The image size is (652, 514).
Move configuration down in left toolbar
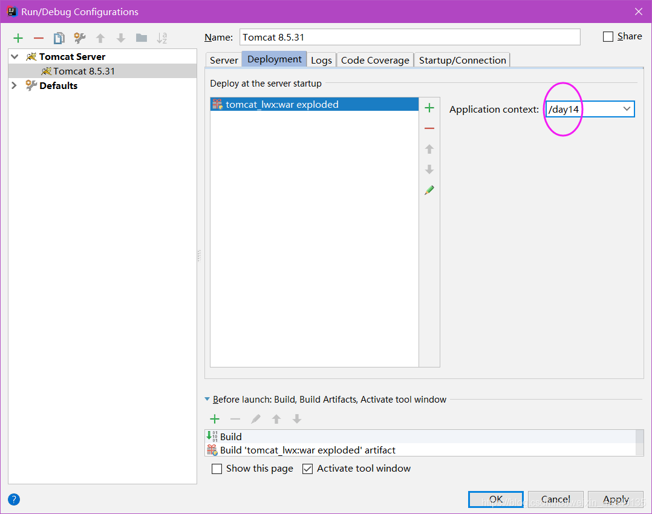pyautogui.click(x=121, y=38)
